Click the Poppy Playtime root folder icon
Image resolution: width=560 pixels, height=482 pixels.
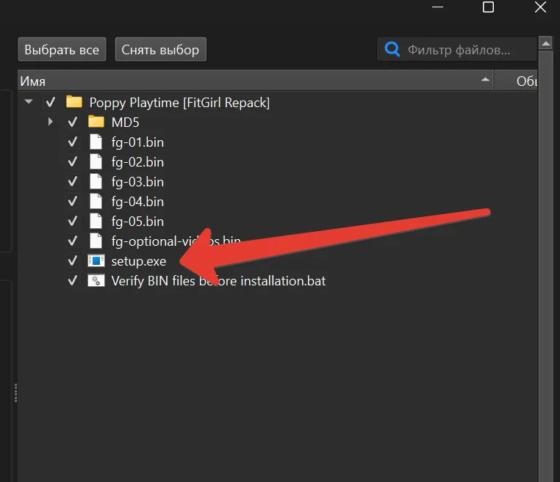coord(74,102)
